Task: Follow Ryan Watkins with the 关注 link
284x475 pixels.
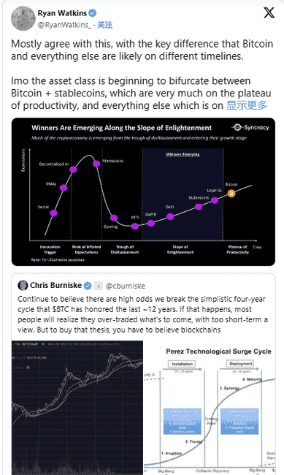Action: (x=104, y=25)
